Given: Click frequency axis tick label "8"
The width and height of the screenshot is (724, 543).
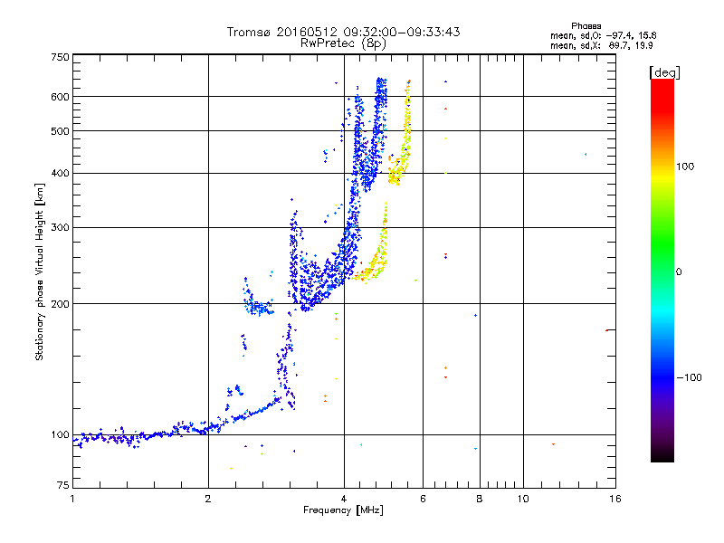Looking at the screenshot, I should click(x=480, y=499).
